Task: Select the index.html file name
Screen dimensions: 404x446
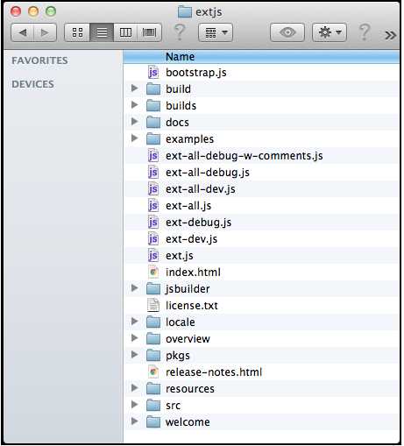Action: pyautogui.click(x=193, y=273)
